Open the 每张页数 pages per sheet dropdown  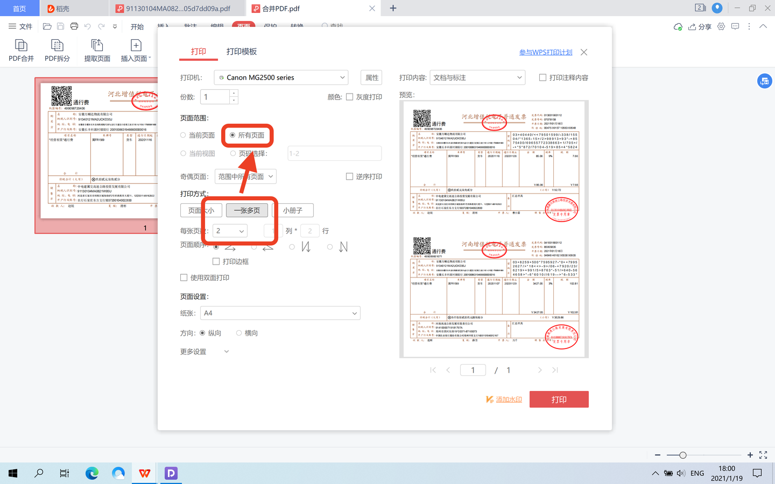coord(230,231)
